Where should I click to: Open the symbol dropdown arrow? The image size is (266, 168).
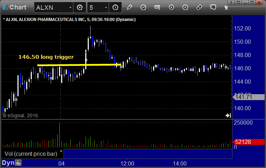(70, 8)
